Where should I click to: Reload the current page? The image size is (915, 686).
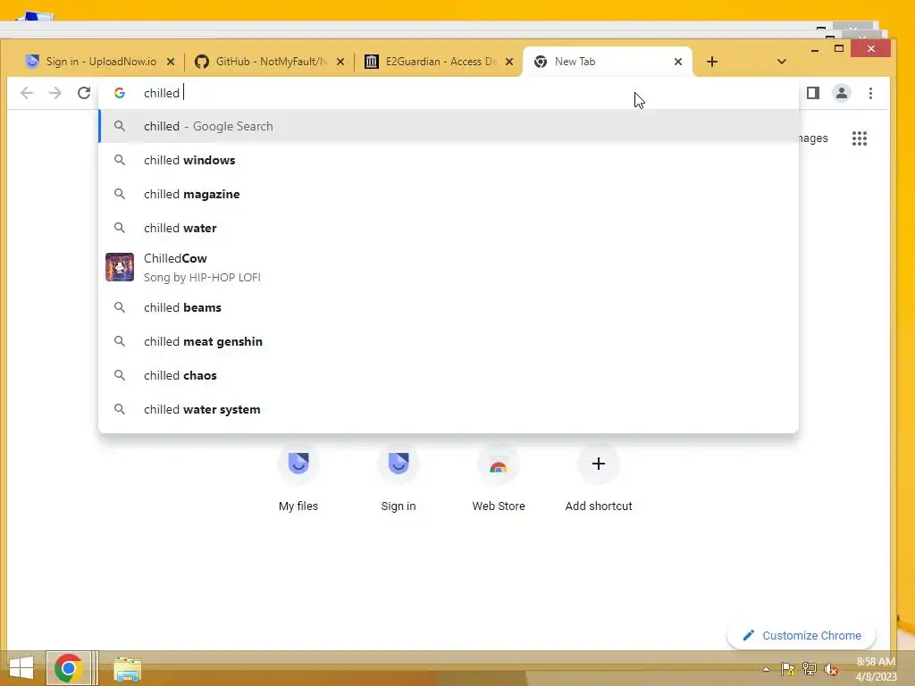click(84, 93)
